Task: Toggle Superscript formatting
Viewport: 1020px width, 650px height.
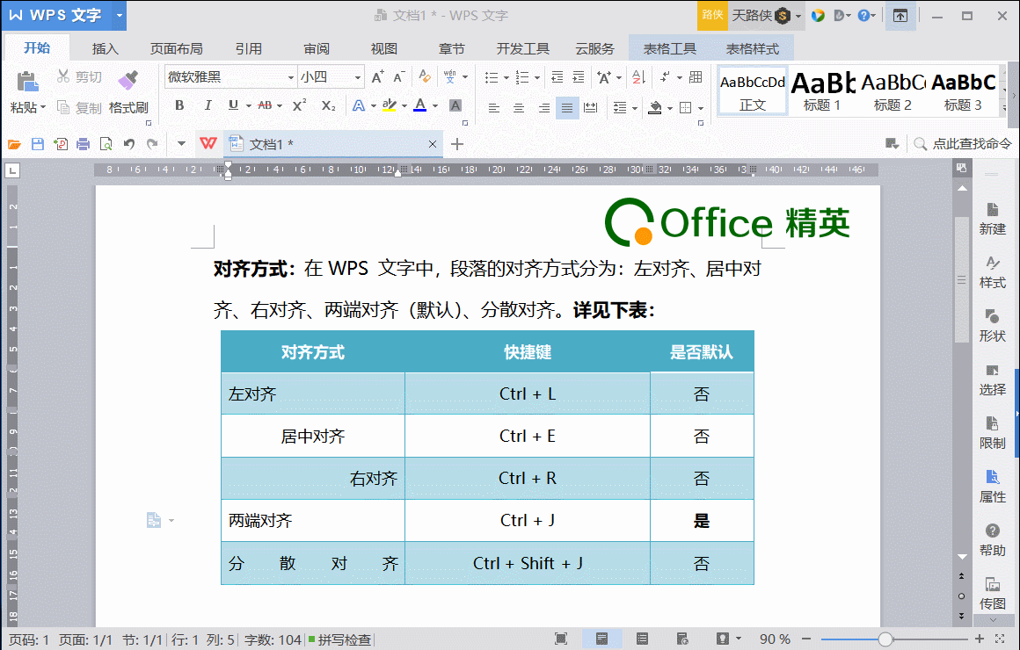Action: tap(299, 105)
